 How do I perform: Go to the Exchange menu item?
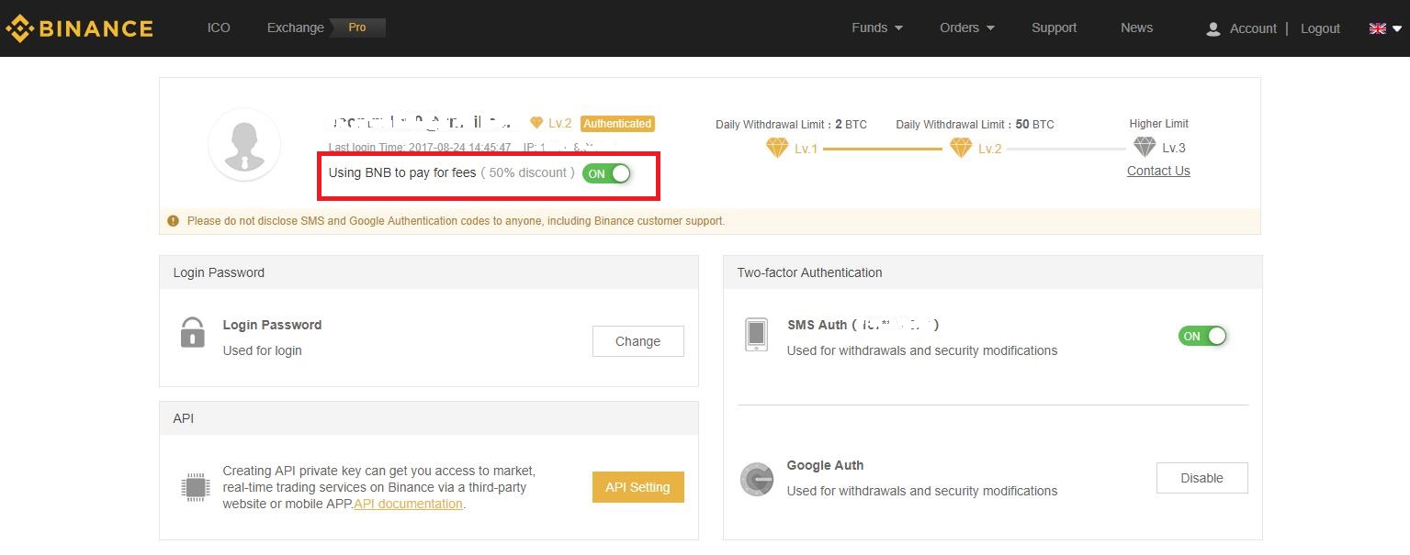pyautogui.click(x=296, y=28)
